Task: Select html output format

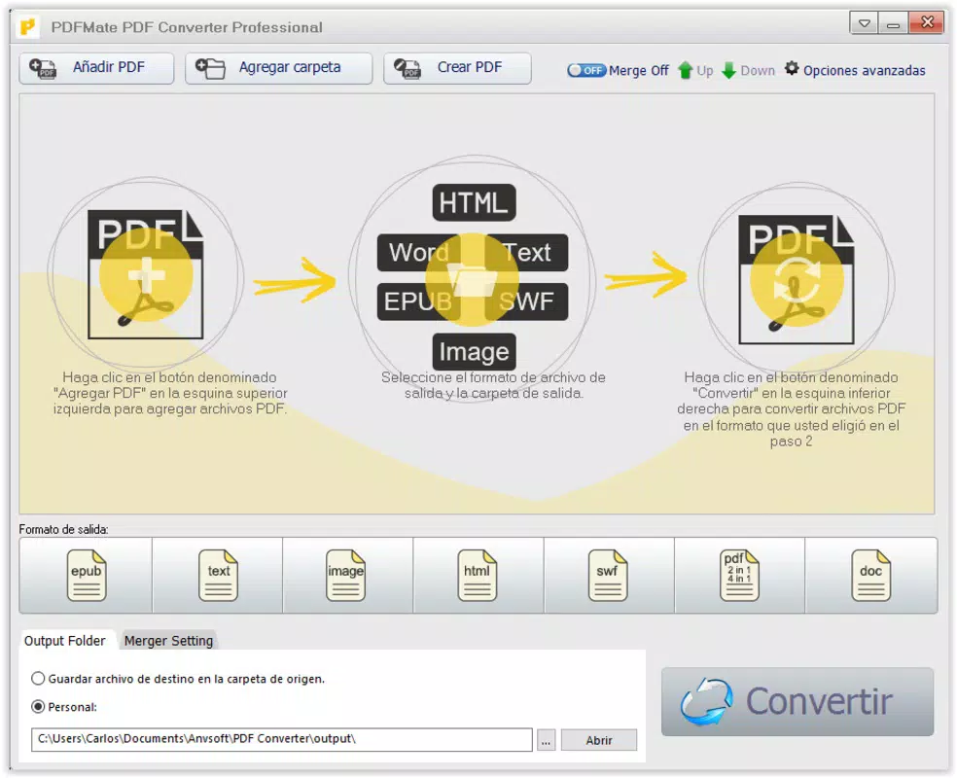Action: (x=477, y=575)
